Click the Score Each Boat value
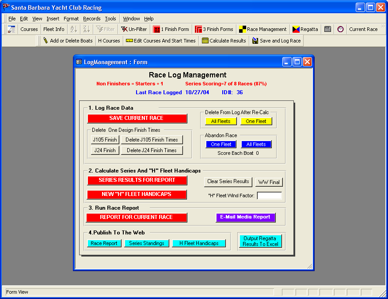Image resolution: width=388 pixels, height=299 pixels. pos(257,153)
